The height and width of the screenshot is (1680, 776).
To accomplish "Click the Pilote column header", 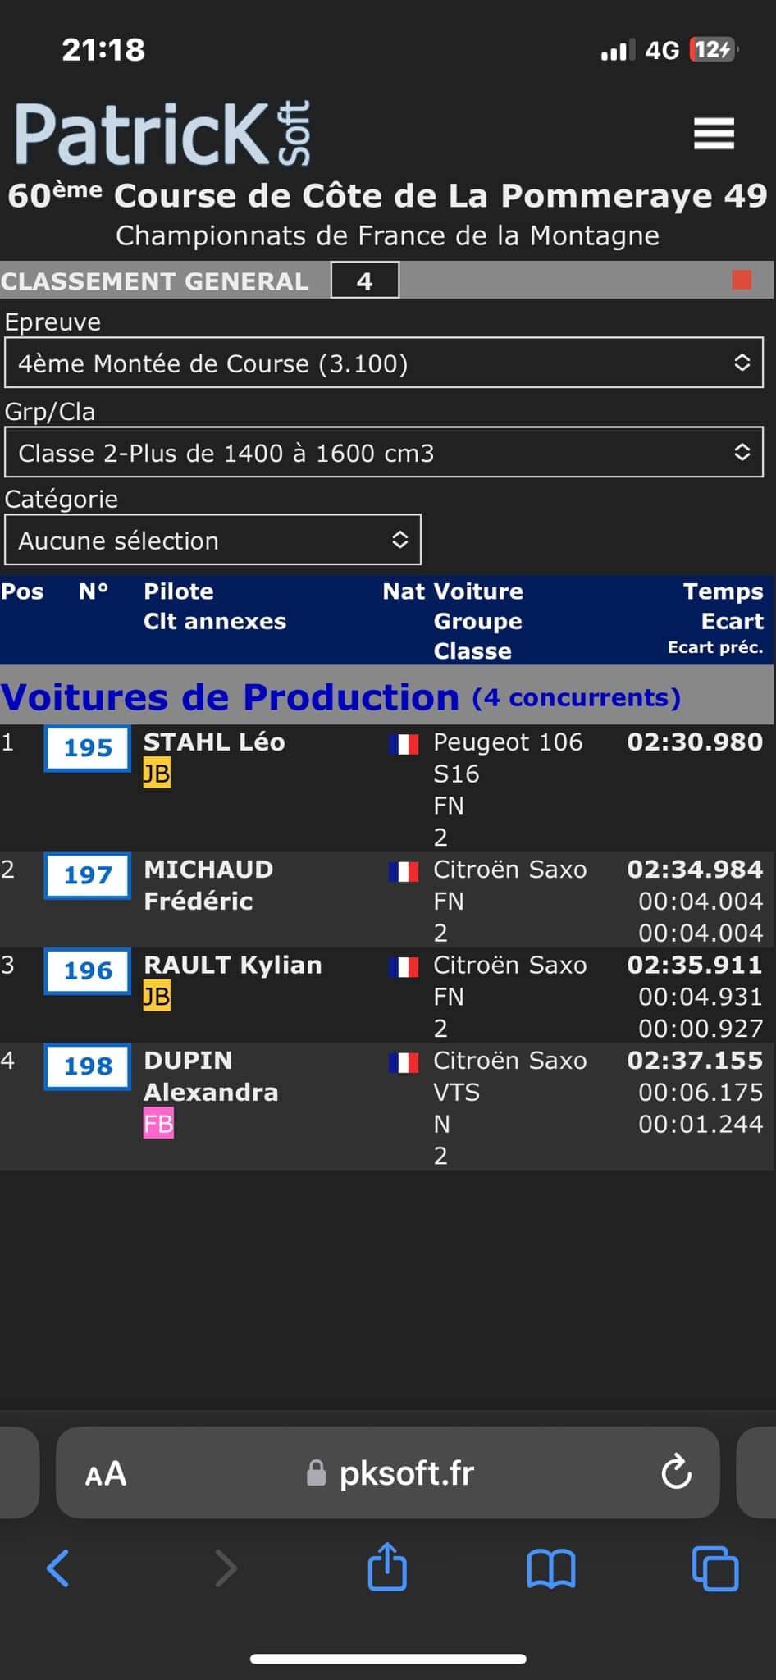I will (x=179, y=591).
